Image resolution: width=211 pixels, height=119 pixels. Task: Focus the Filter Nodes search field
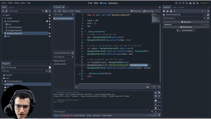pyautogui.click(x=26, y=11)
